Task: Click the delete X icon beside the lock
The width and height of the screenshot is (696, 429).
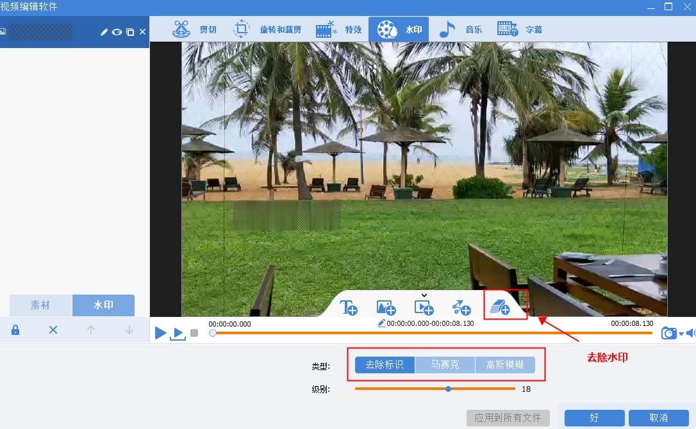Action: click(53, 330)
